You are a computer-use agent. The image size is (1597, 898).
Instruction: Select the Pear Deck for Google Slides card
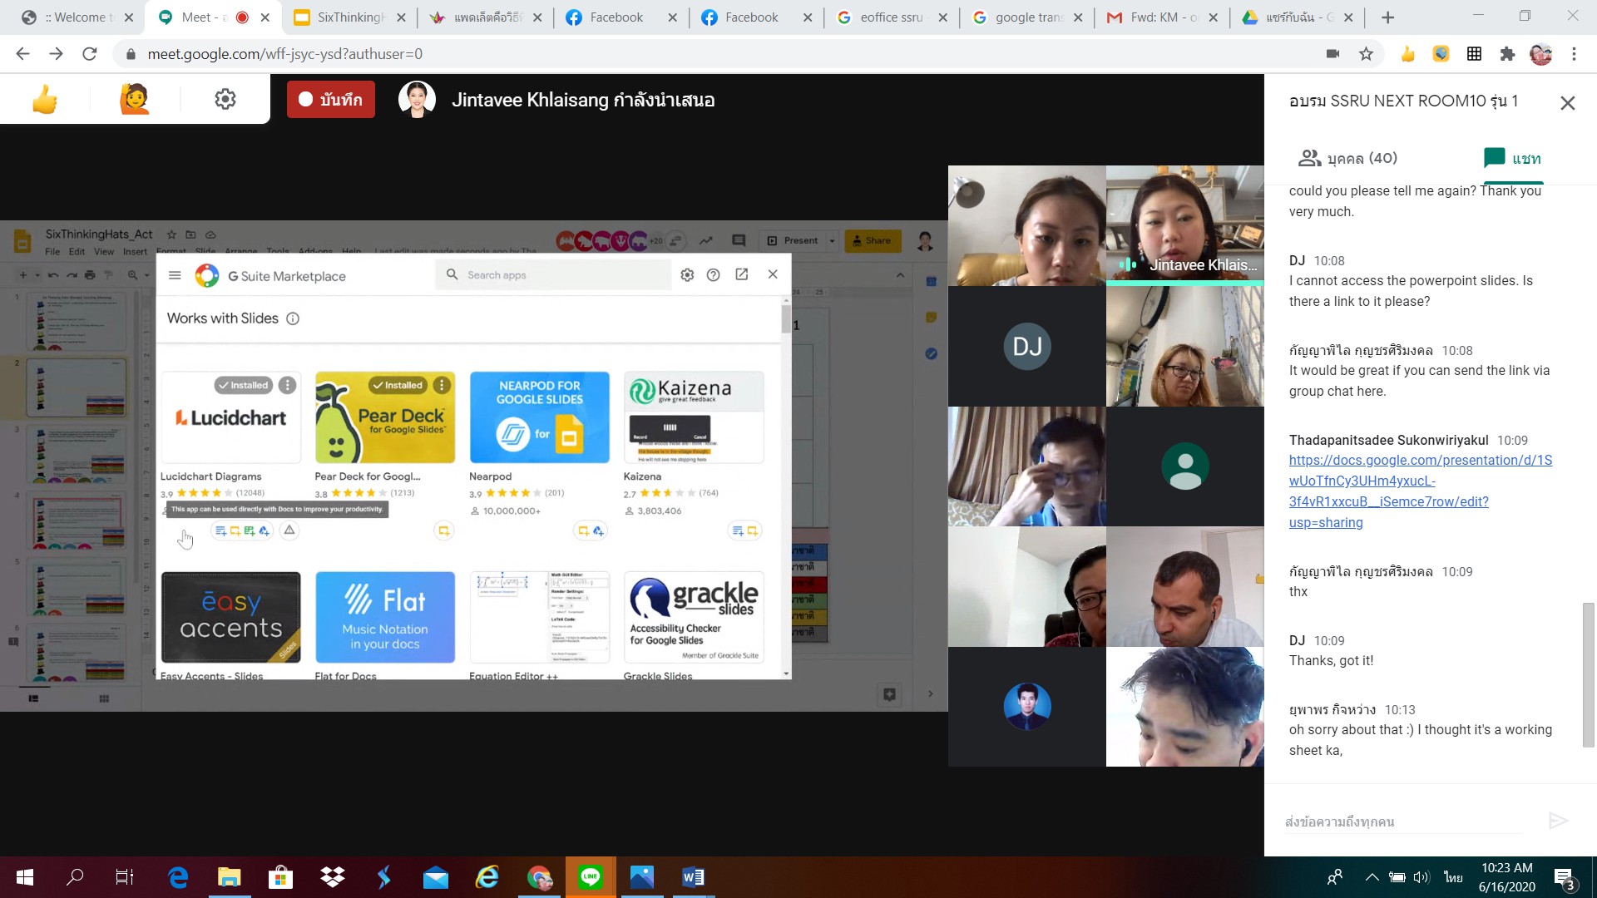385,417
